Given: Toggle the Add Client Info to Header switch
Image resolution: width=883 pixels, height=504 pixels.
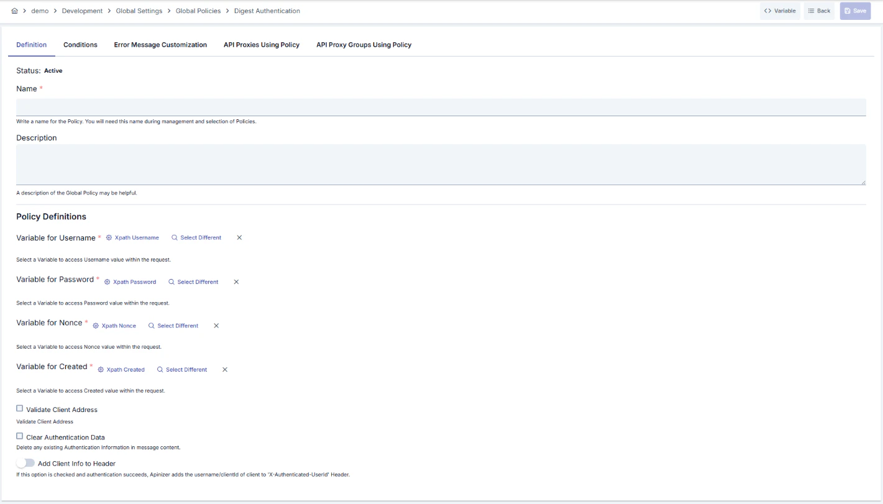Looking at the screenshot, I should [25, 462].
